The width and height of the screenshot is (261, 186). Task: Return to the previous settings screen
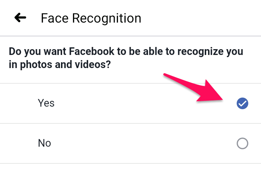tap(20, 18)
